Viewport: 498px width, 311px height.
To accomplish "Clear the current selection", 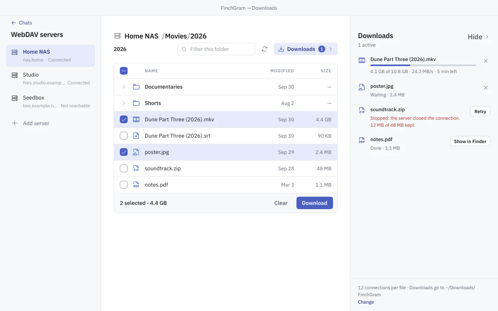I will [x=281, y=203].
